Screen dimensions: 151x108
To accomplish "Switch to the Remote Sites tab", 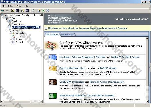I will pos(67,35).
